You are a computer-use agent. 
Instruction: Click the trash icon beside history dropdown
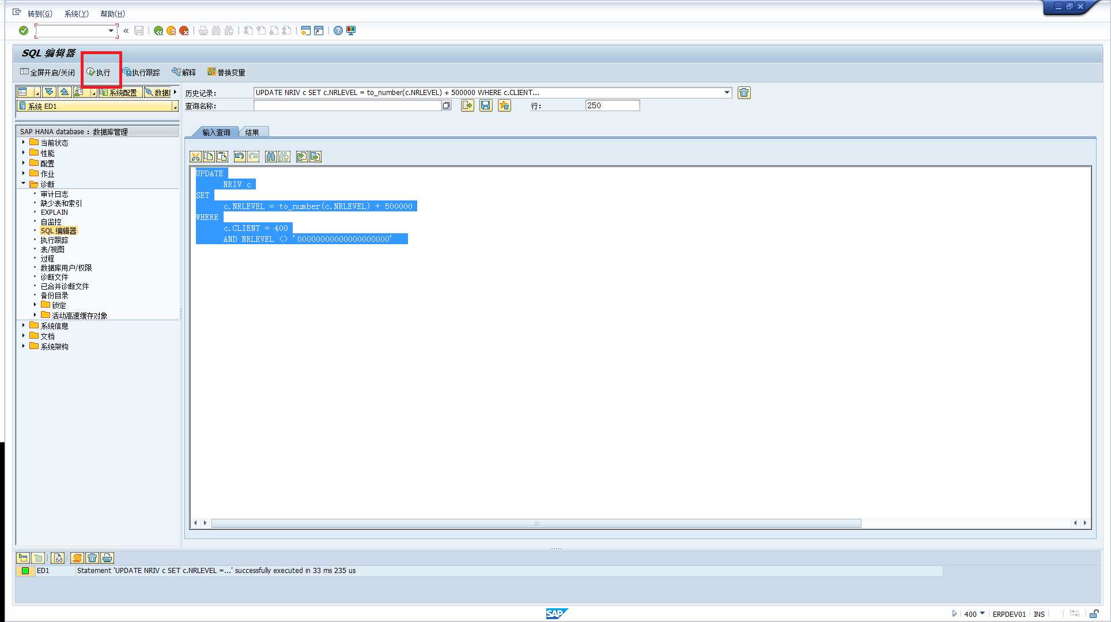point(744,93)
